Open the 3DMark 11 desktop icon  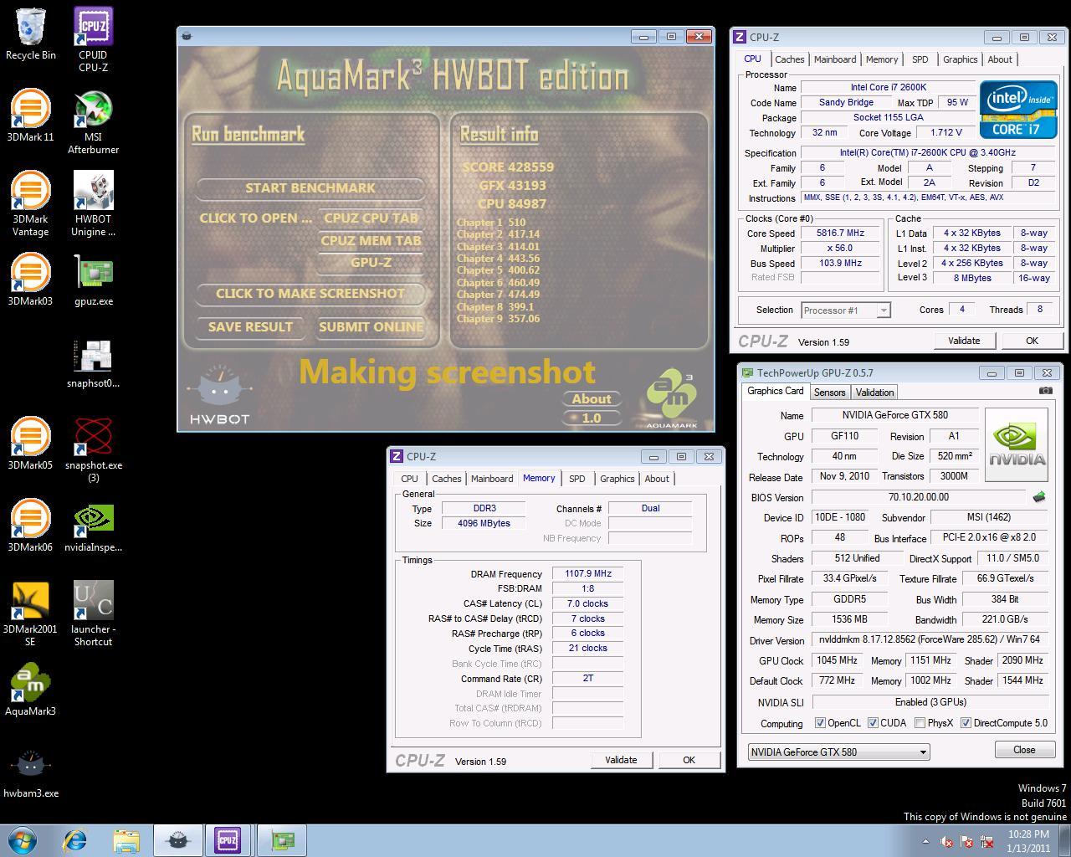click(31, 115)
